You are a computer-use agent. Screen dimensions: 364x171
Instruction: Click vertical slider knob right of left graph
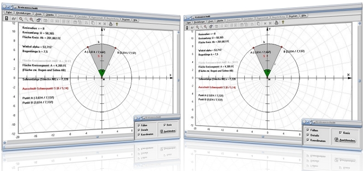178,80
